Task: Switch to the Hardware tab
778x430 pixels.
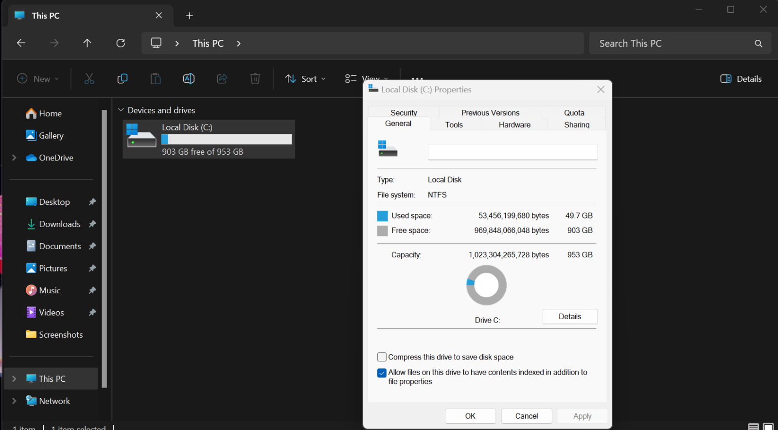Action: click(x=514, y=125)
